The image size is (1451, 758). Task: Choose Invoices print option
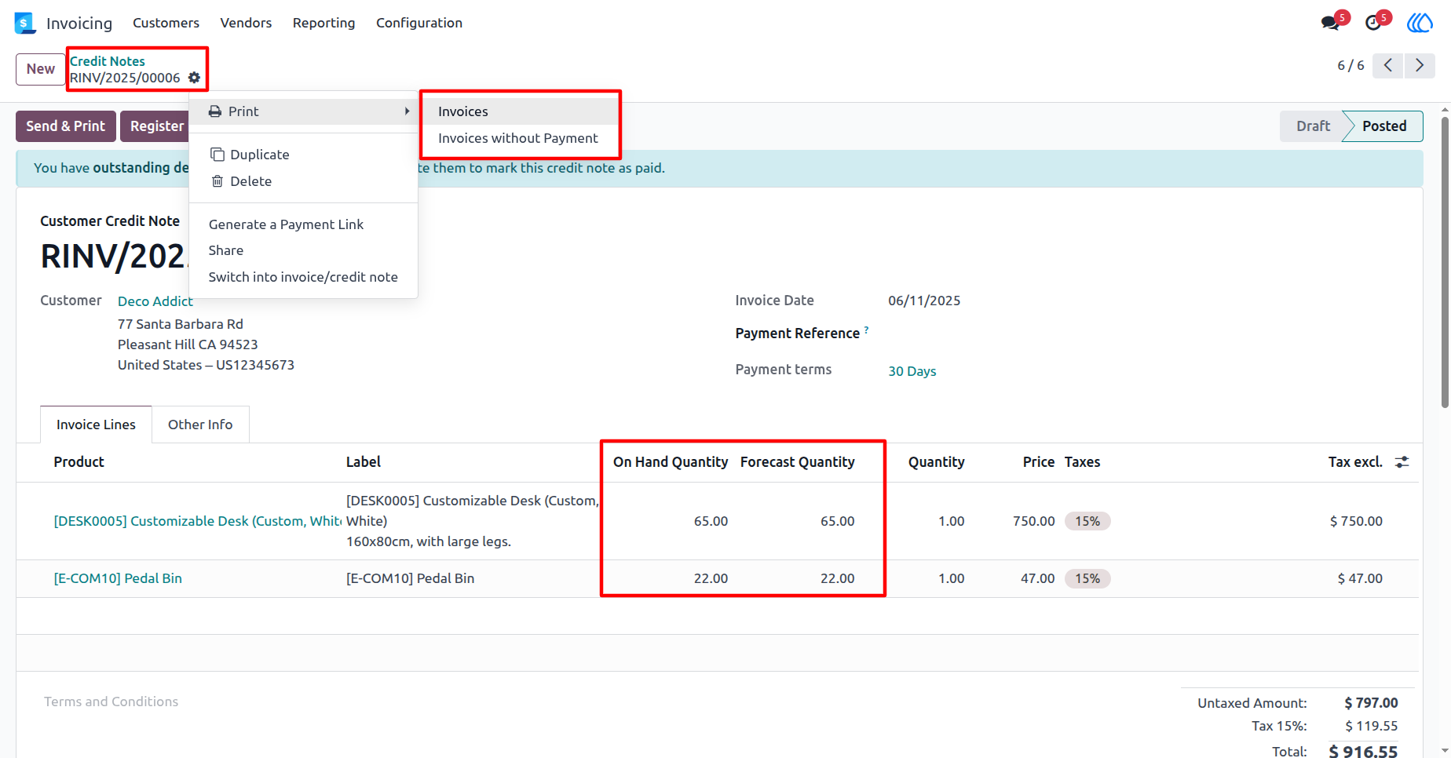[x=521, y=111]
